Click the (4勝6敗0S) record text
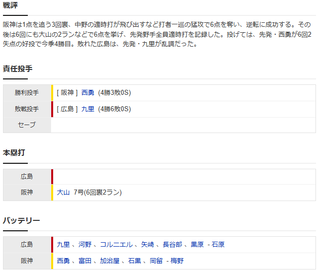This screenshot has height=271, width=318. [115, 109]
